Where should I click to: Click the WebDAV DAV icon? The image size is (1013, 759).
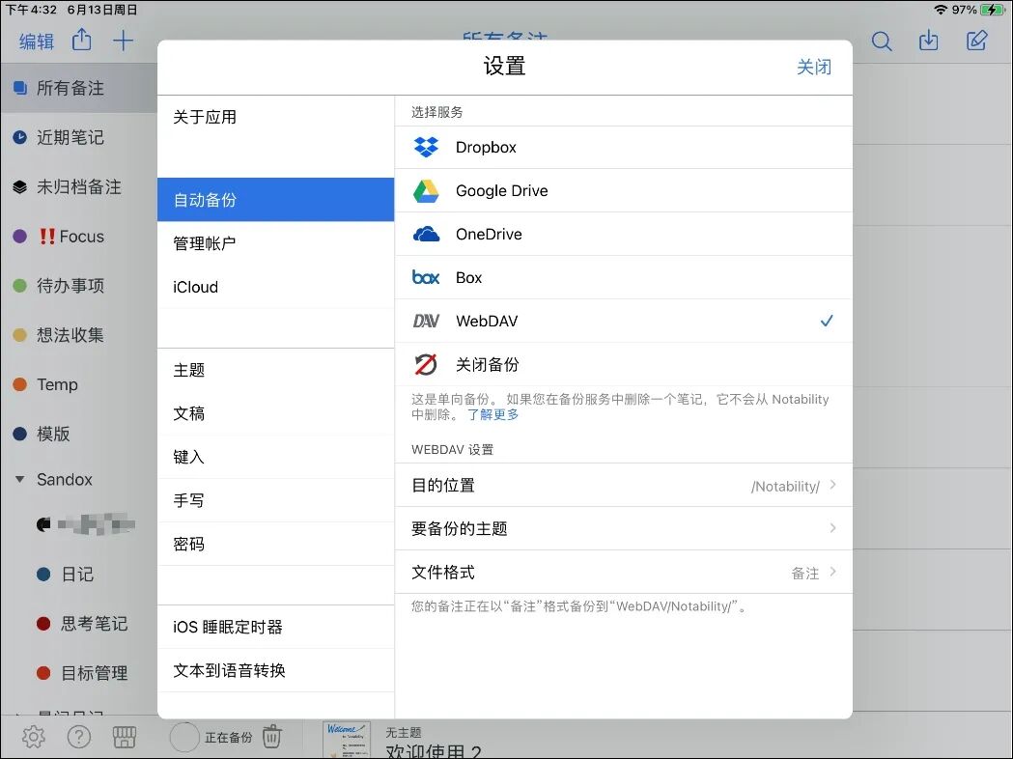pos(426,321)
